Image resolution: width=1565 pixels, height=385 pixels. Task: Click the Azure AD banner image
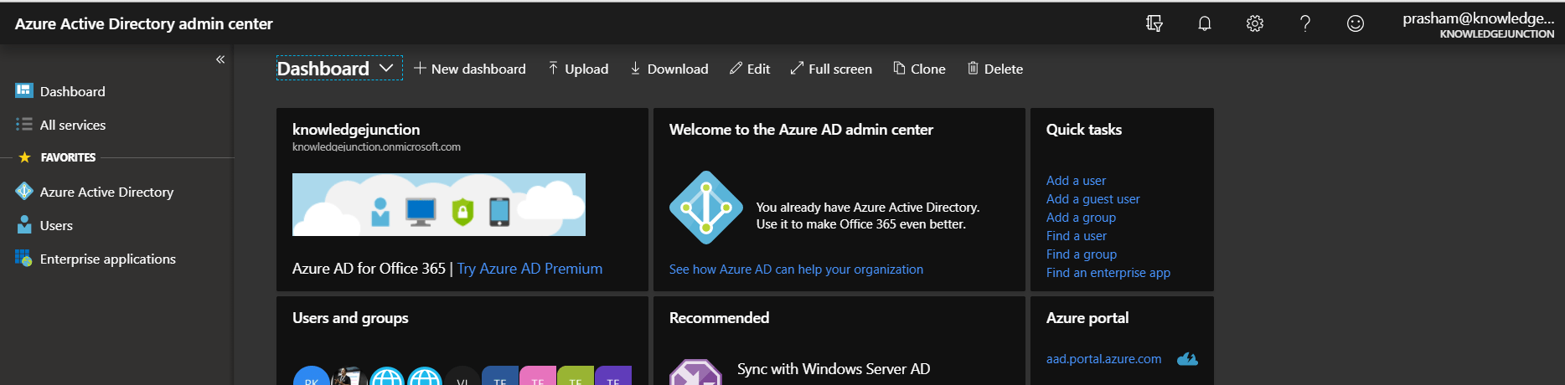tap(439, 204)
